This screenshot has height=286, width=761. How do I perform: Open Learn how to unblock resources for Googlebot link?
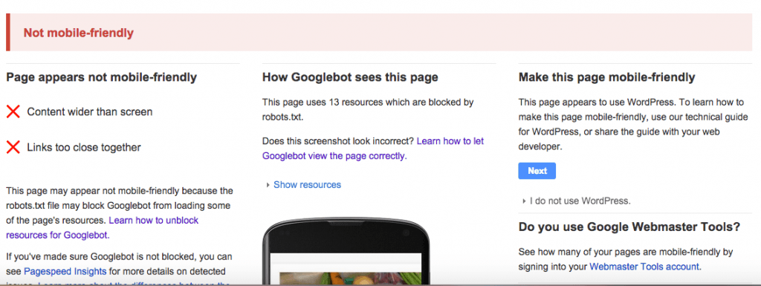103,228
